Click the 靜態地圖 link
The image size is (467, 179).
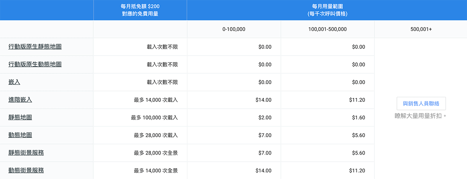pos(20,117)
